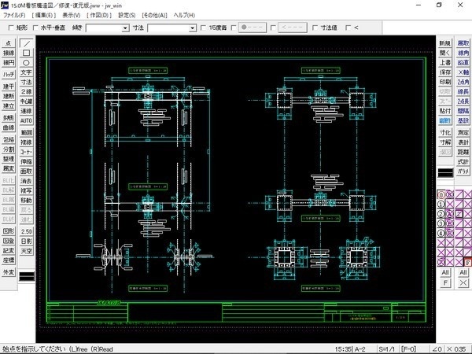Click the 天空 sky tool
The height and width of the screenshot is (354, 472).
[x=27, y=251]
